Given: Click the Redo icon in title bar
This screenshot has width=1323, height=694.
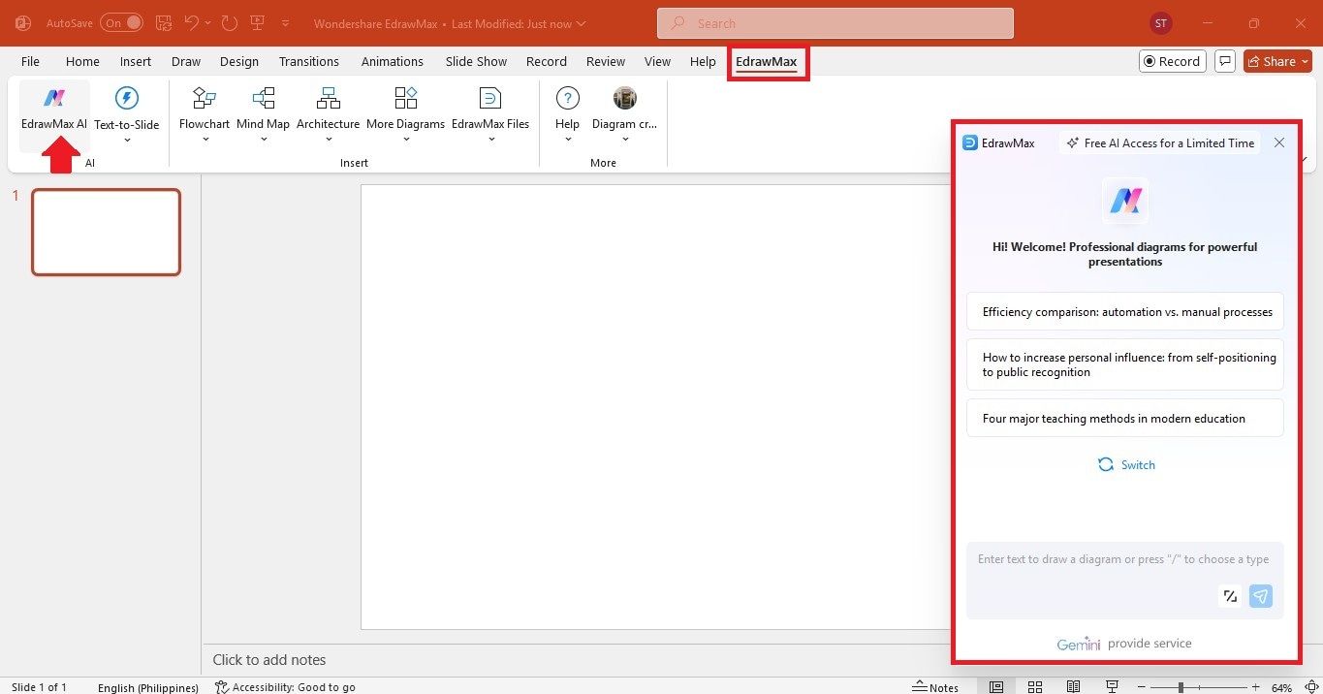Looking at the screenshot, I should pos(229,22).
